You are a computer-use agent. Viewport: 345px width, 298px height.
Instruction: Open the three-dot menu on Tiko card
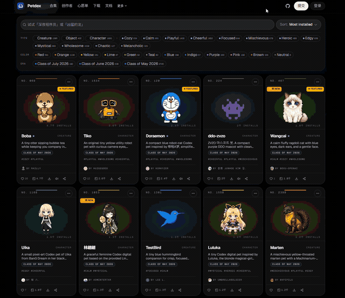pos(131,82)
